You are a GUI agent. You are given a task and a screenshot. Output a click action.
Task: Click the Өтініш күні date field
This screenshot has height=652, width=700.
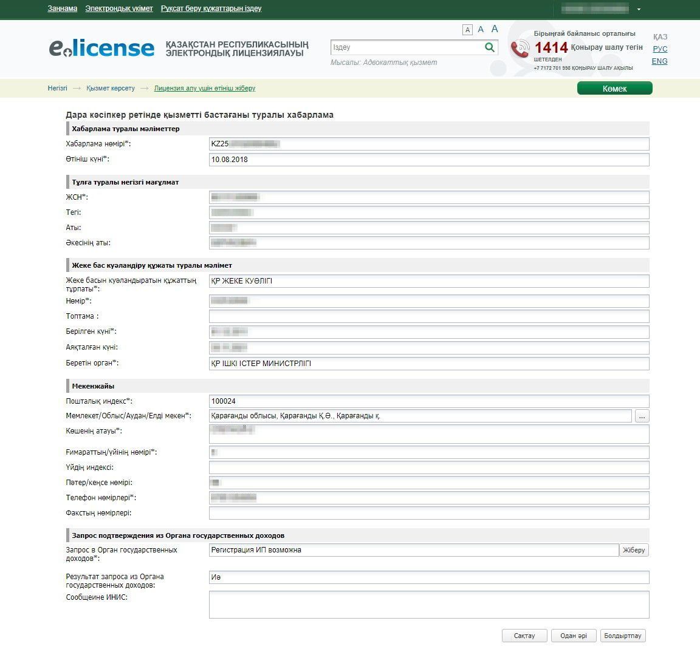[429, 160]
